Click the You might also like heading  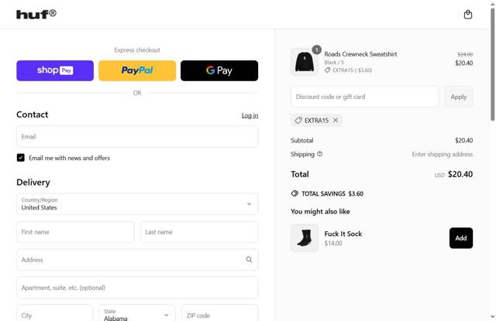click(320, 211)
